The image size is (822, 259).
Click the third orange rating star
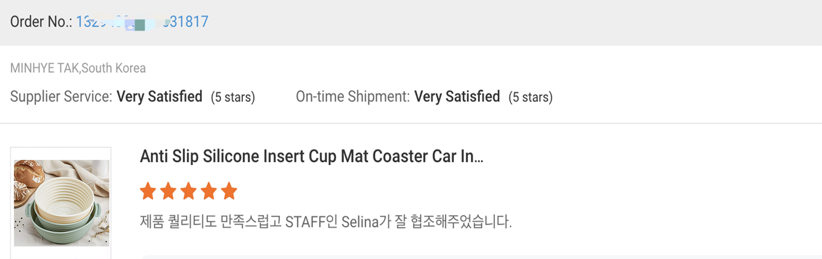click(x=188, y=191)
